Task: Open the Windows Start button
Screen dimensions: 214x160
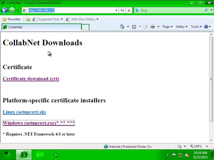Action: coord(7,155)
